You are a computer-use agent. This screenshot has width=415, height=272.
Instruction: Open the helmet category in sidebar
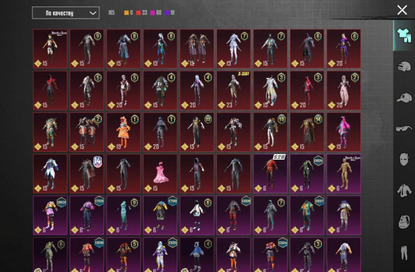click(403, 66)
